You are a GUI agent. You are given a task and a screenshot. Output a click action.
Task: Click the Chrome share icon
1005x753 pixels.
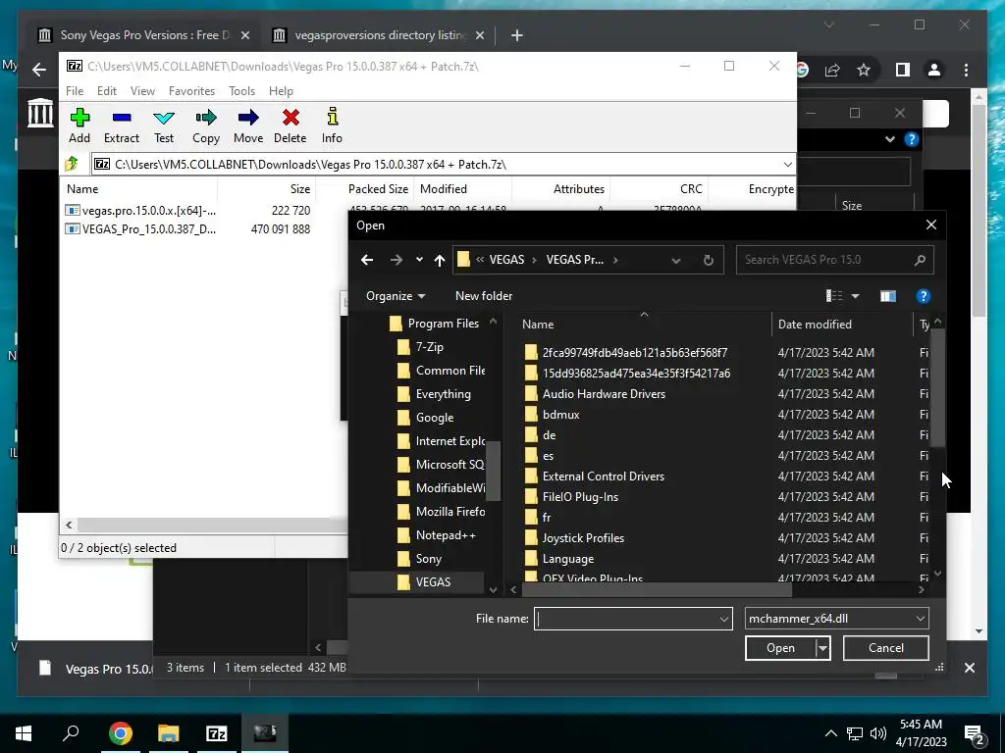point(832,70)
